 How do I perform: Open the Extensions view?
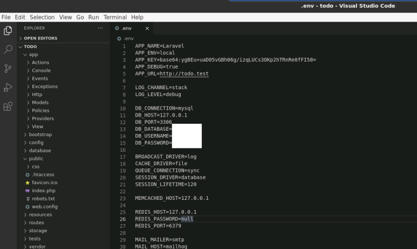tap(8, 106)
